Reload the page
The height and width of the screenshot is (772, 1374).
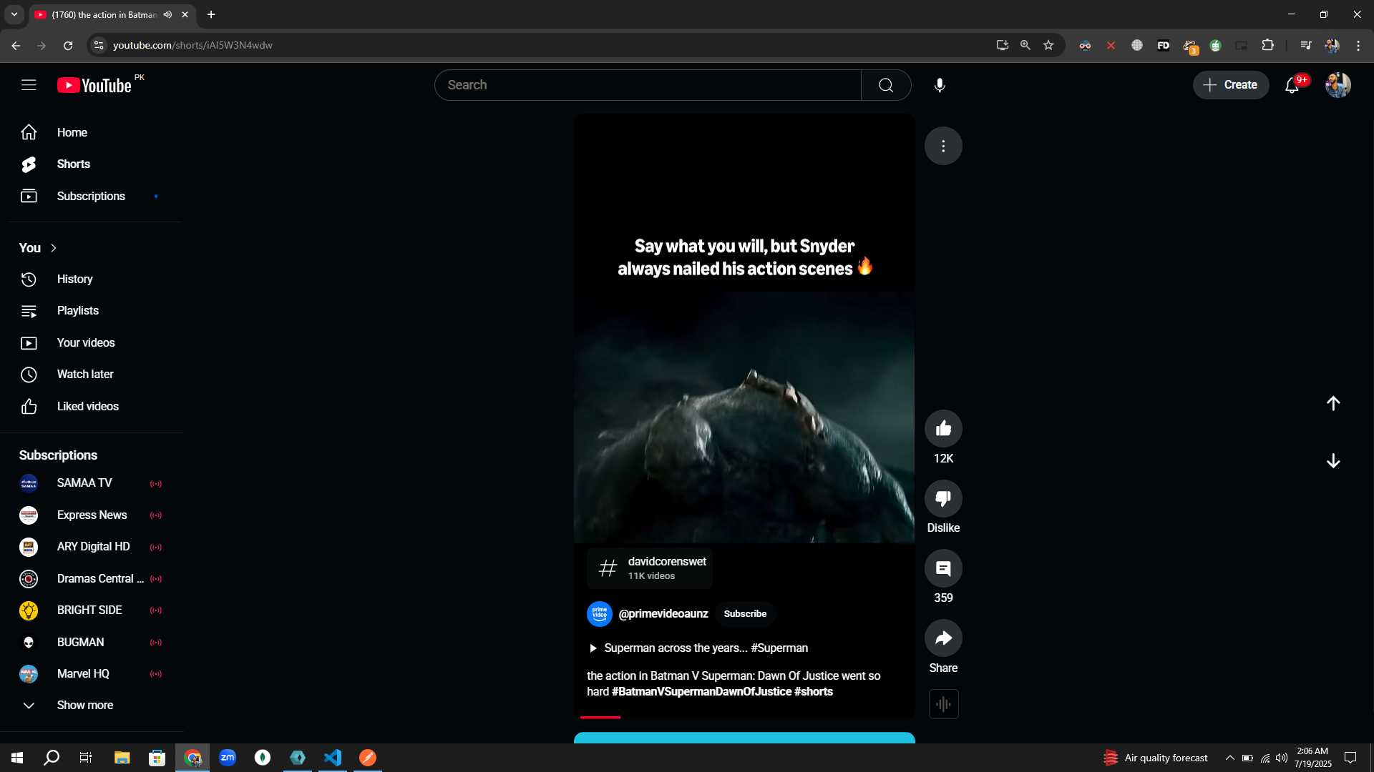68,45
